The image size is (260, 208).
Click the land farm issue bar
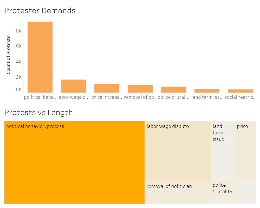click(x=207, y=91)
